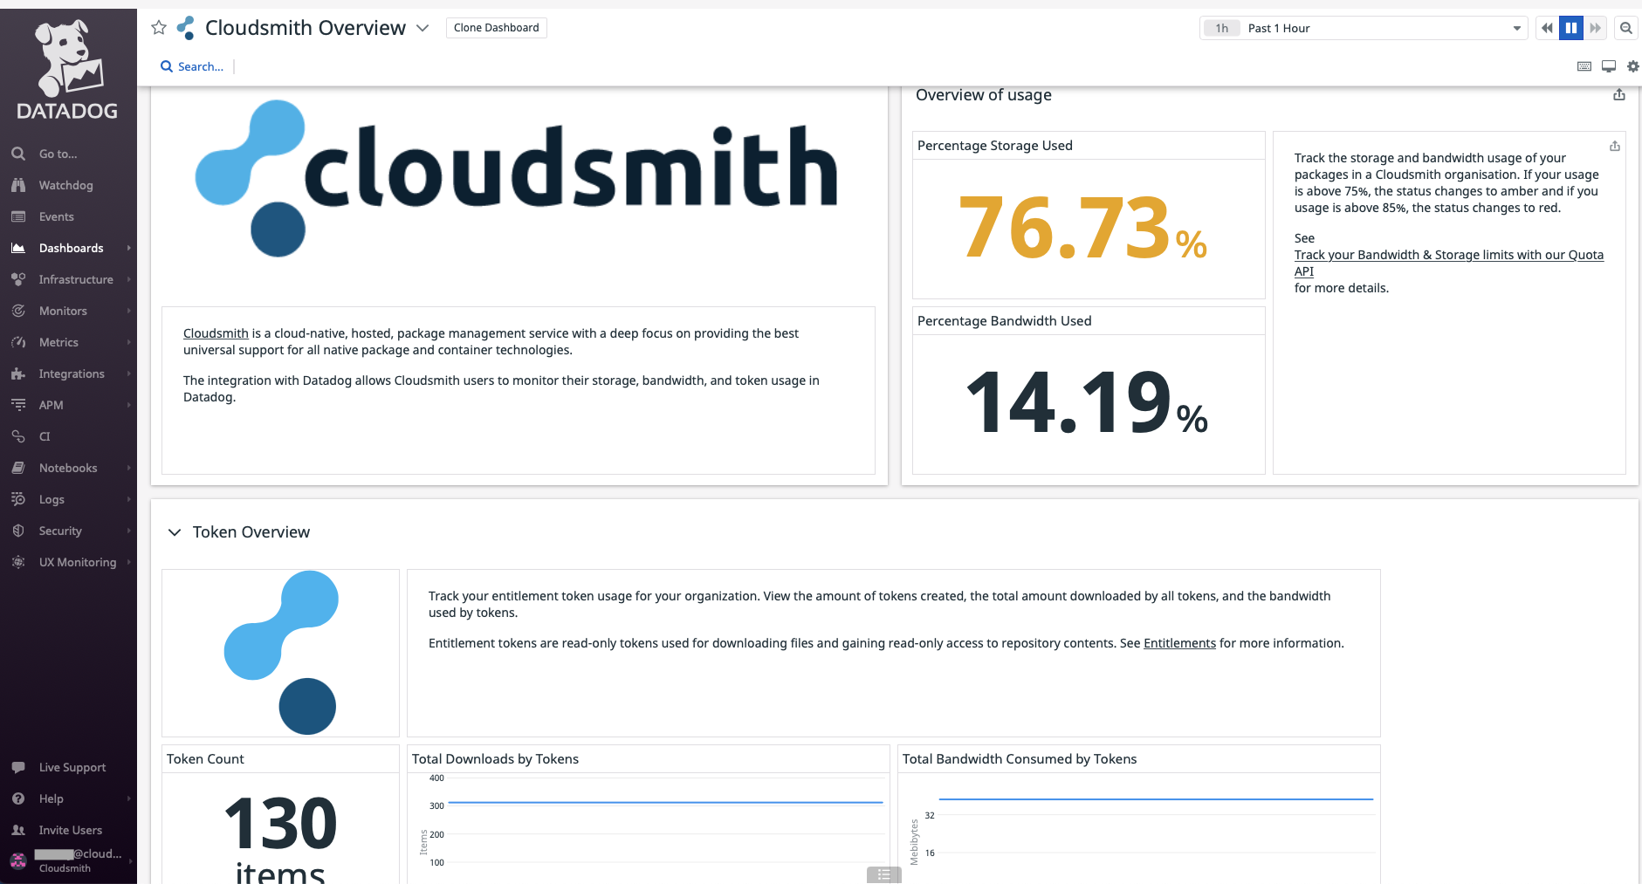Click Invite Users in the sidebar
The image size is (1642, 884).
tap(71, 830)
